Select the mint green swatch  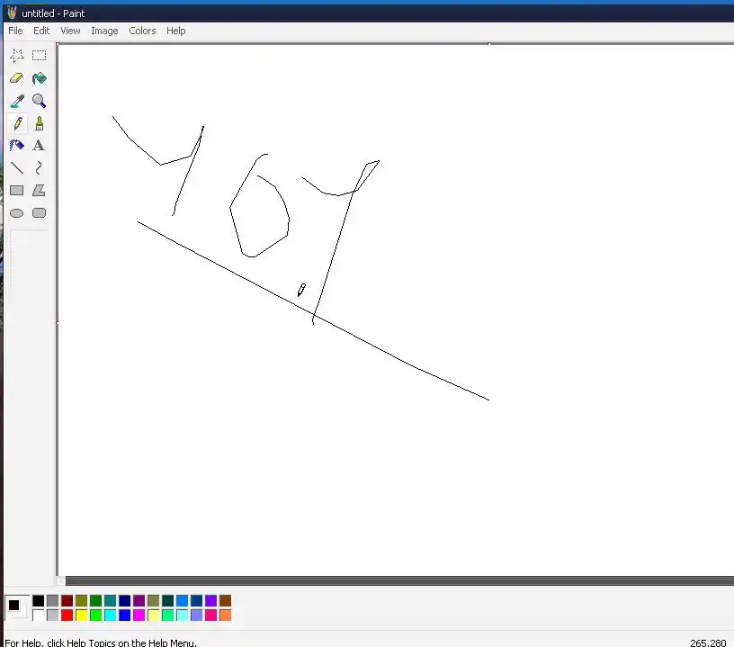pos(167,615)
